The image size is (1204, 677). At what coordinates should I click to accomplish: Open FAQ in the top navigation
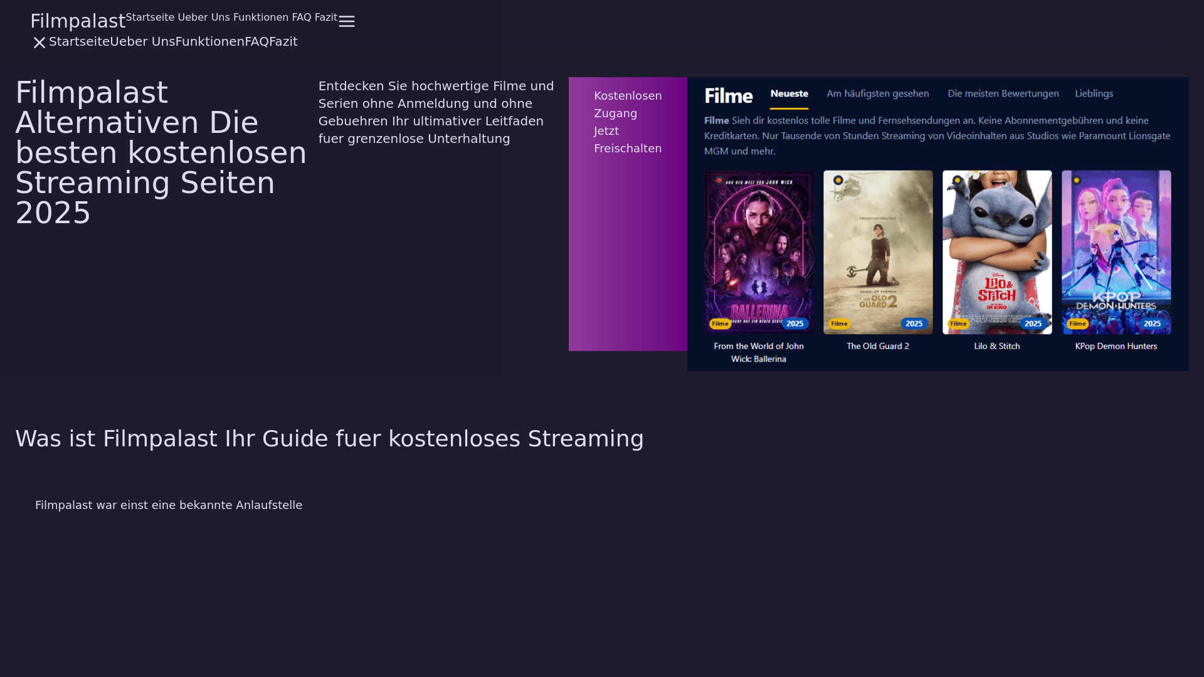(302, 18)
